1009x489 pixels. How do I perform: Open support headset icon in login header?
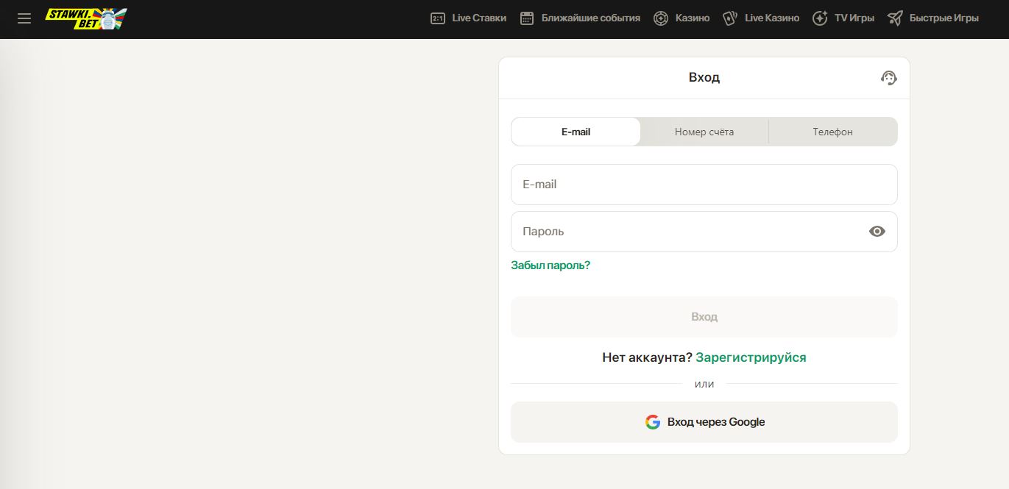(x=889, y=78)
